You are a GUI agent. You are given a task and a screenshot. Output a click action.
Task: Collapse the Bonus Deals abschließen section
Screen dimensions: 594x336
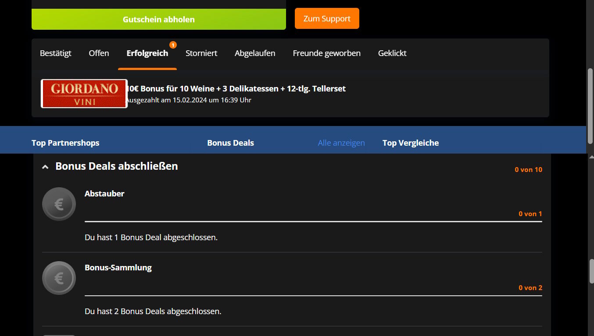tap(45, 167)
